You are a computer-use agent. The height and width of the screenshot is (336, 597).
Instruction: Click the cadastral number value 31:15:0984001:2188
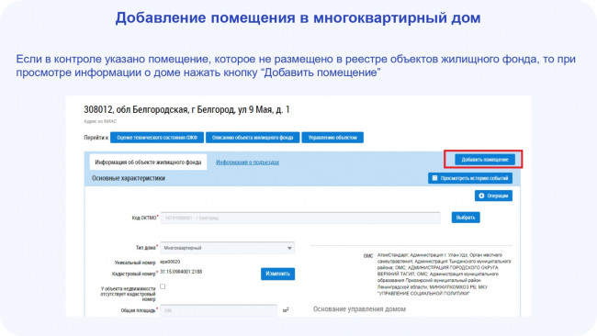coord(181,272)
